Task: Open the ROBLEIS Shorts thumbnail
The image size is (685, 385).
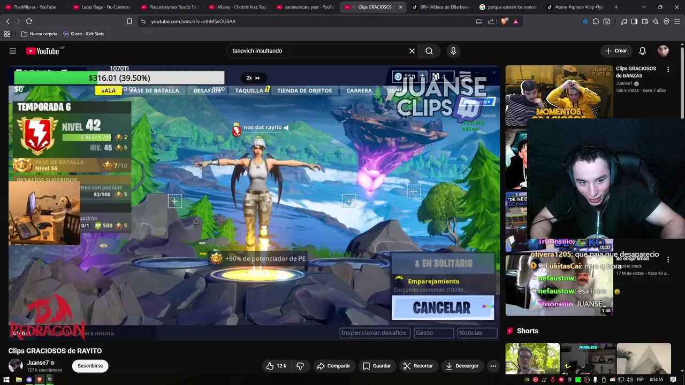Action: pyautogui.click(x=588, y=359)
